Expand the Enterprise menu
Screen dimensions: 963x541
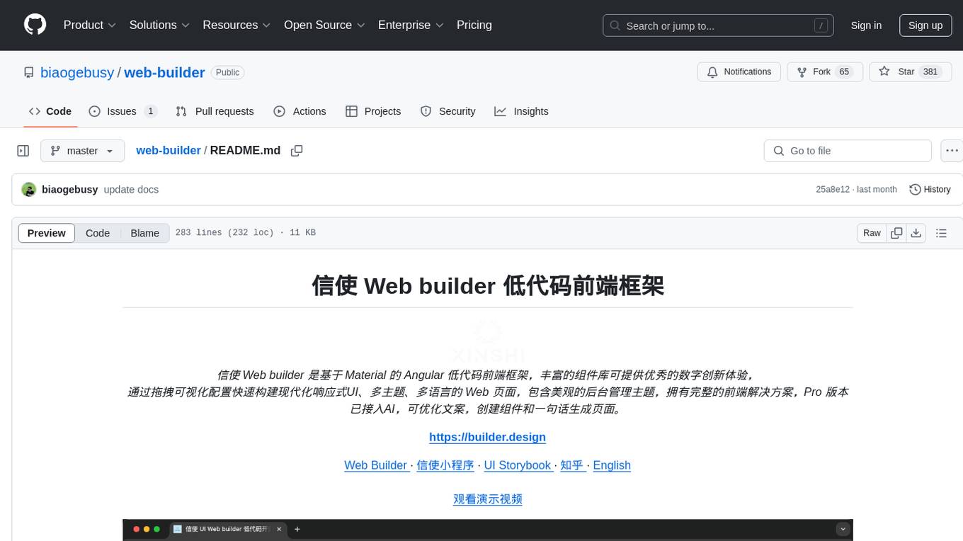click(x=411, y=25)
